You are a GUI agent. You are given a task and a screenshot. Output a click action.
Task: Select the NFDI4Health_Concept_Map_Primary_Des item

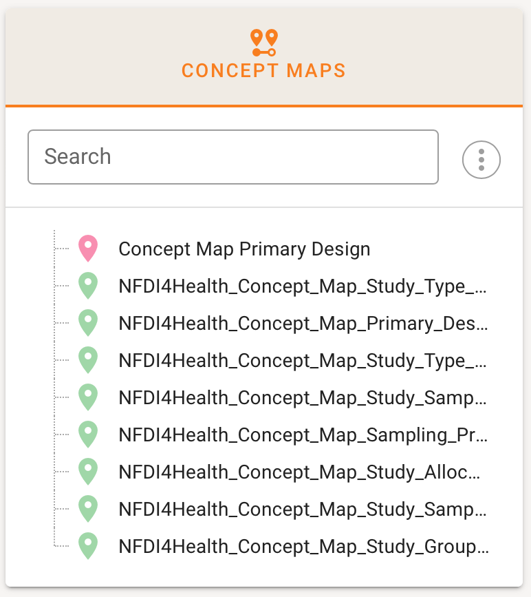pos(303,323)
